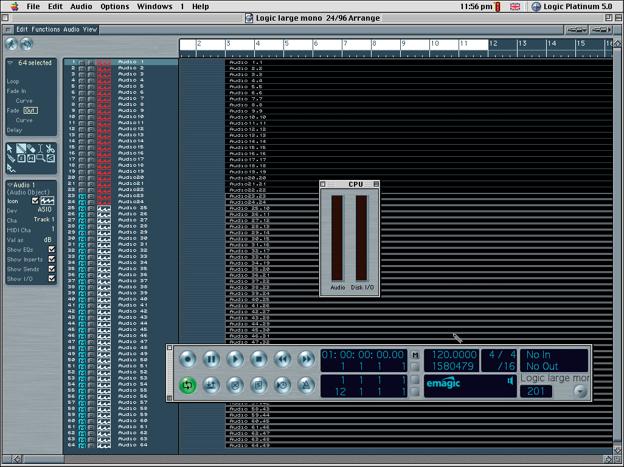Viewport: 624px width, 467px height.
Task: Open the Cha Track 1 channel selector
Action: click(x=44, y=219)
